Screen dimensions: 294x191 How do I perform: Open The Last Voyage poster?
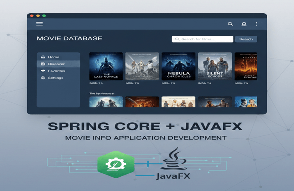[106, 66]
